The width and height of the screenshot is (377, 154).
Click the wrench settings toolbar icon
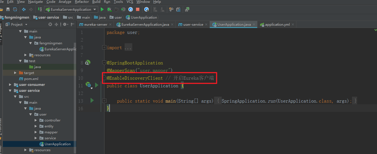(x=171, y=9)
